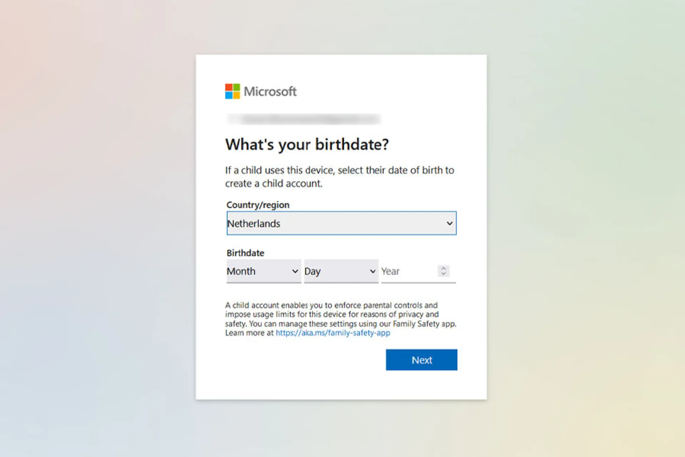Click the Microsoft wordmark text

[x=270, y=92]
